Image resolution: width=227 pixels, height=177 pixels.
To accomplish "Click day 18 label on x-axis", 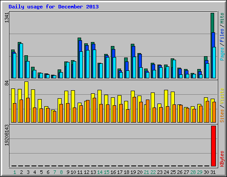I will [126, 172].
